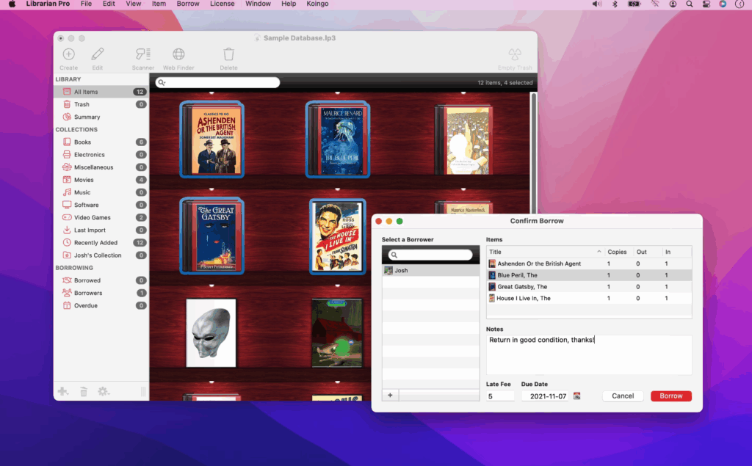The height and width of the screenshot is (466, 752).
Task: Collapse the COLLECTIONS section
Action: (77, 129)
